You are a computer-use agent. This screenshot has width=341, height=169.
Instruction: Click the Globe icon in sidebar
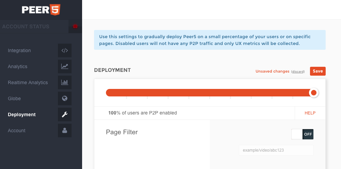tap(65, 98)
